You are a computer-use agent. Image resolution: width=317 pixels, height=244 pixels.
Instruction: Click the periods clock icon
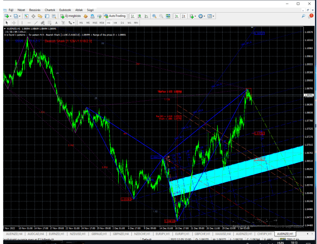(200, 16)
